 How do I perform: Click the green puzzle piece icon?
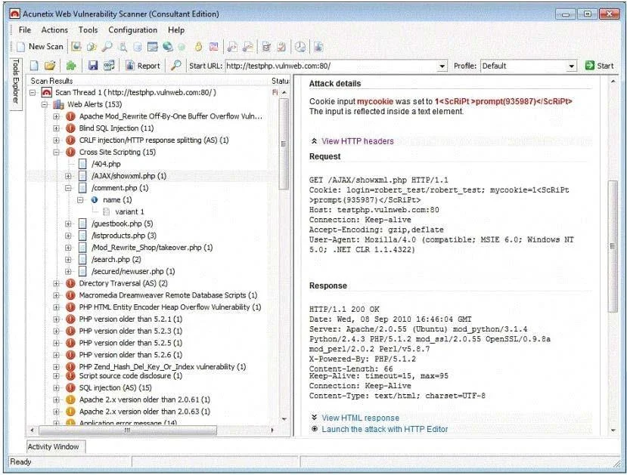click(x=71, y=66)
